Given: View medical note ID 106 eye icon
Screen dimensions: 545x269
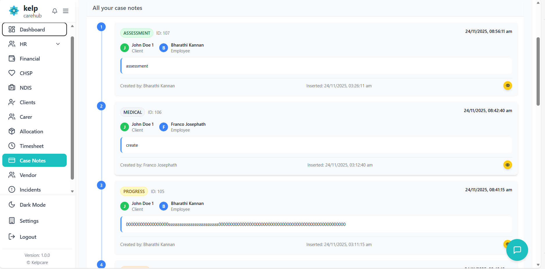Looking at the screenshot, I should [x=507, y=165].
